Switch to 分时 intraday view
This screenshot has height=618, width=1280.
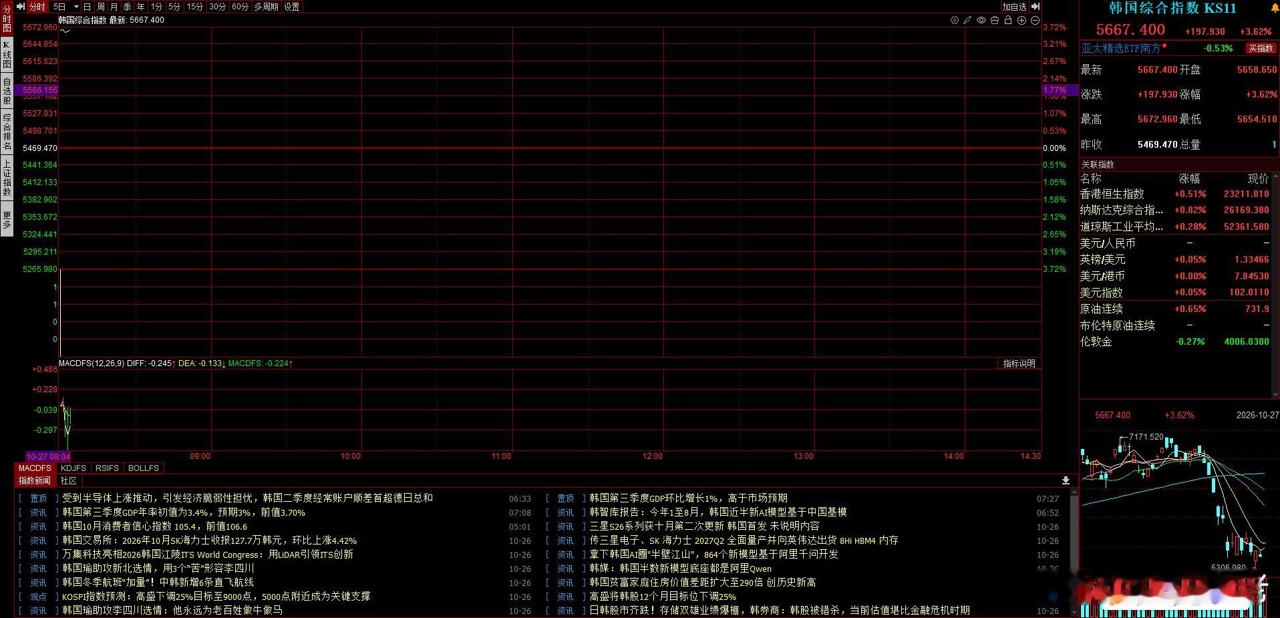(37, 7)
